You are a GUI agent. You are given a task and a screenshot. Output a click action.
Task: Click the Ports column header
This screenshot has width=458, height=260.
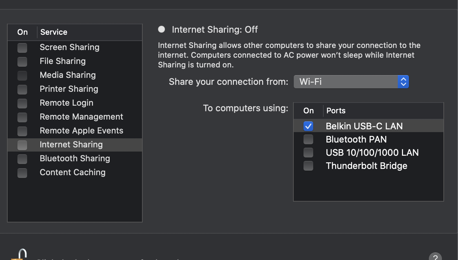click(336, 111)
